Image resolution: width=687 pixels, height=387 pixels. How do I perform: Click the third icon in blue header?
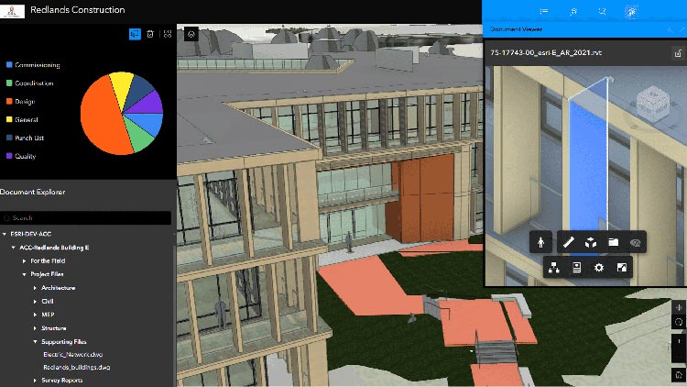(x=602, y=11)
